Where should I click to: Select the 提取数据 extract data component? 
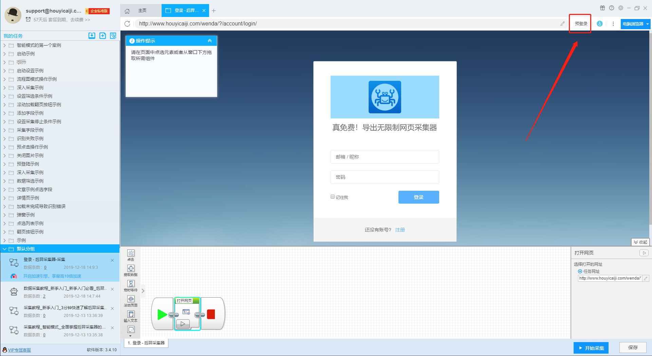131,270
